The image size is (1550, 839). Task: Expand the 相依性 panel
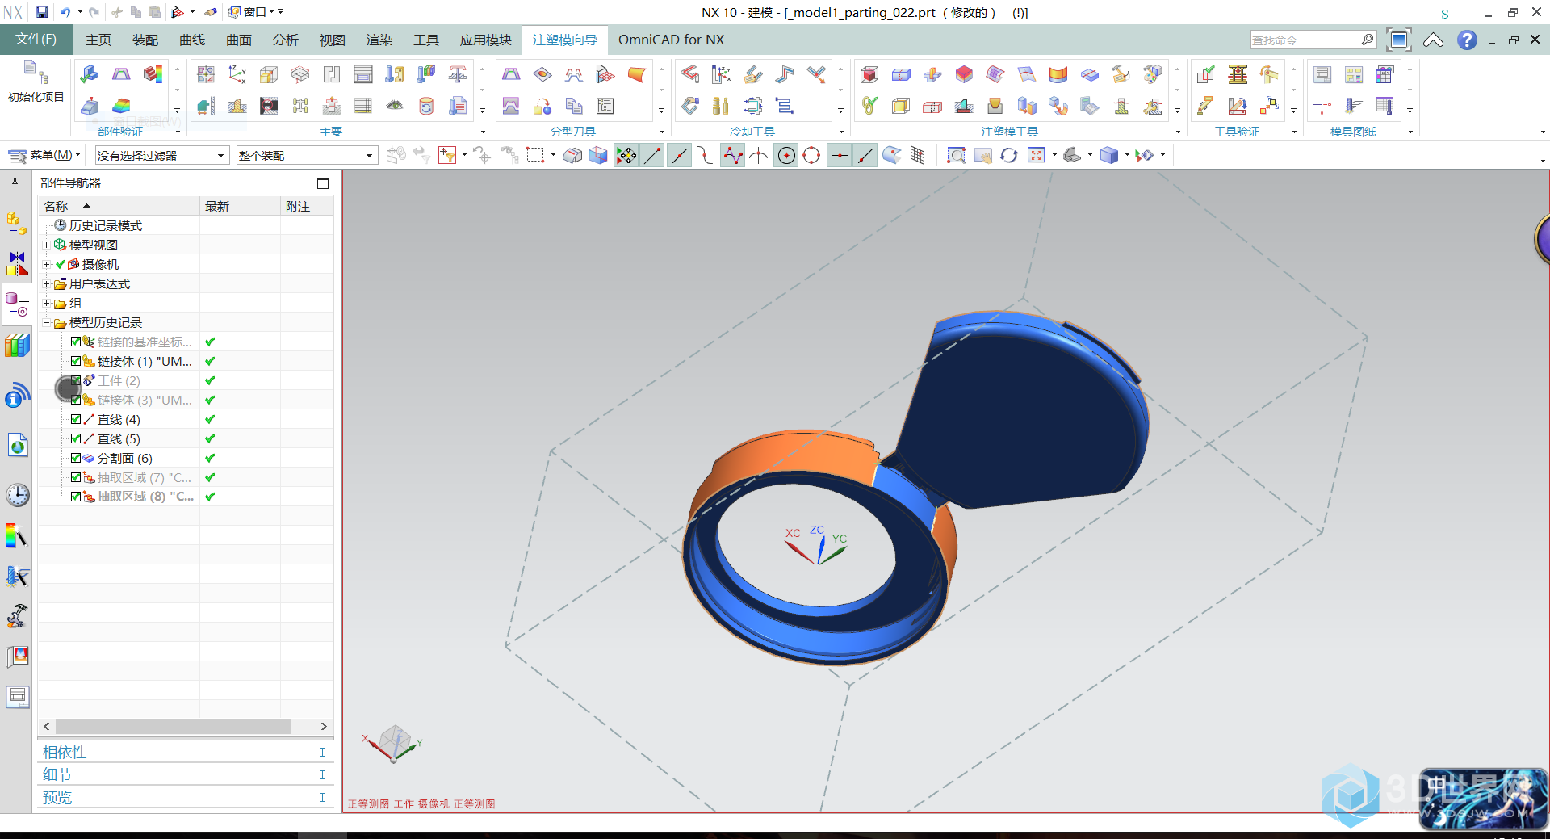pyautogui.click(x=186, y=752)
